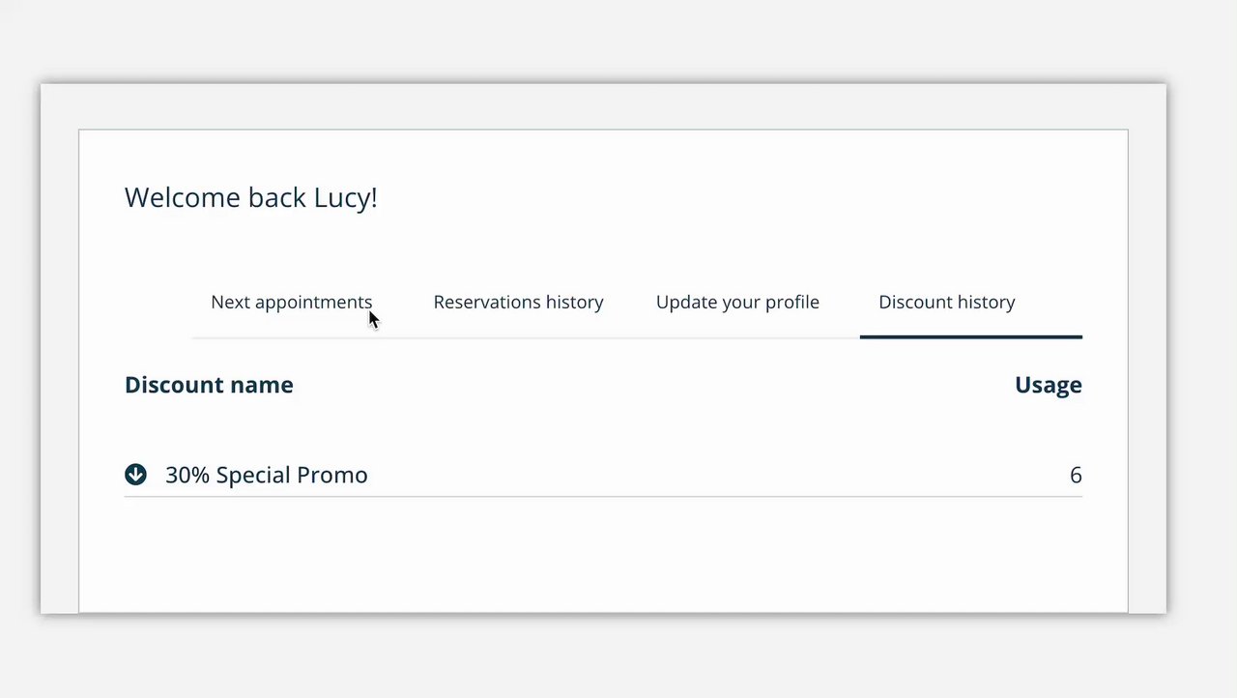Click the usage count 6
This screenshot has height=698, width=1237.
[1075, 476]
